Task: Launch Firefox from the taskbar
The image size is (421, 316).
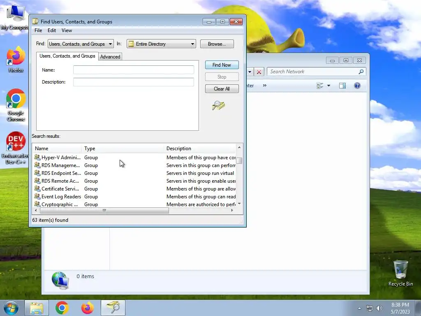Action: click(x=88, y=308)
